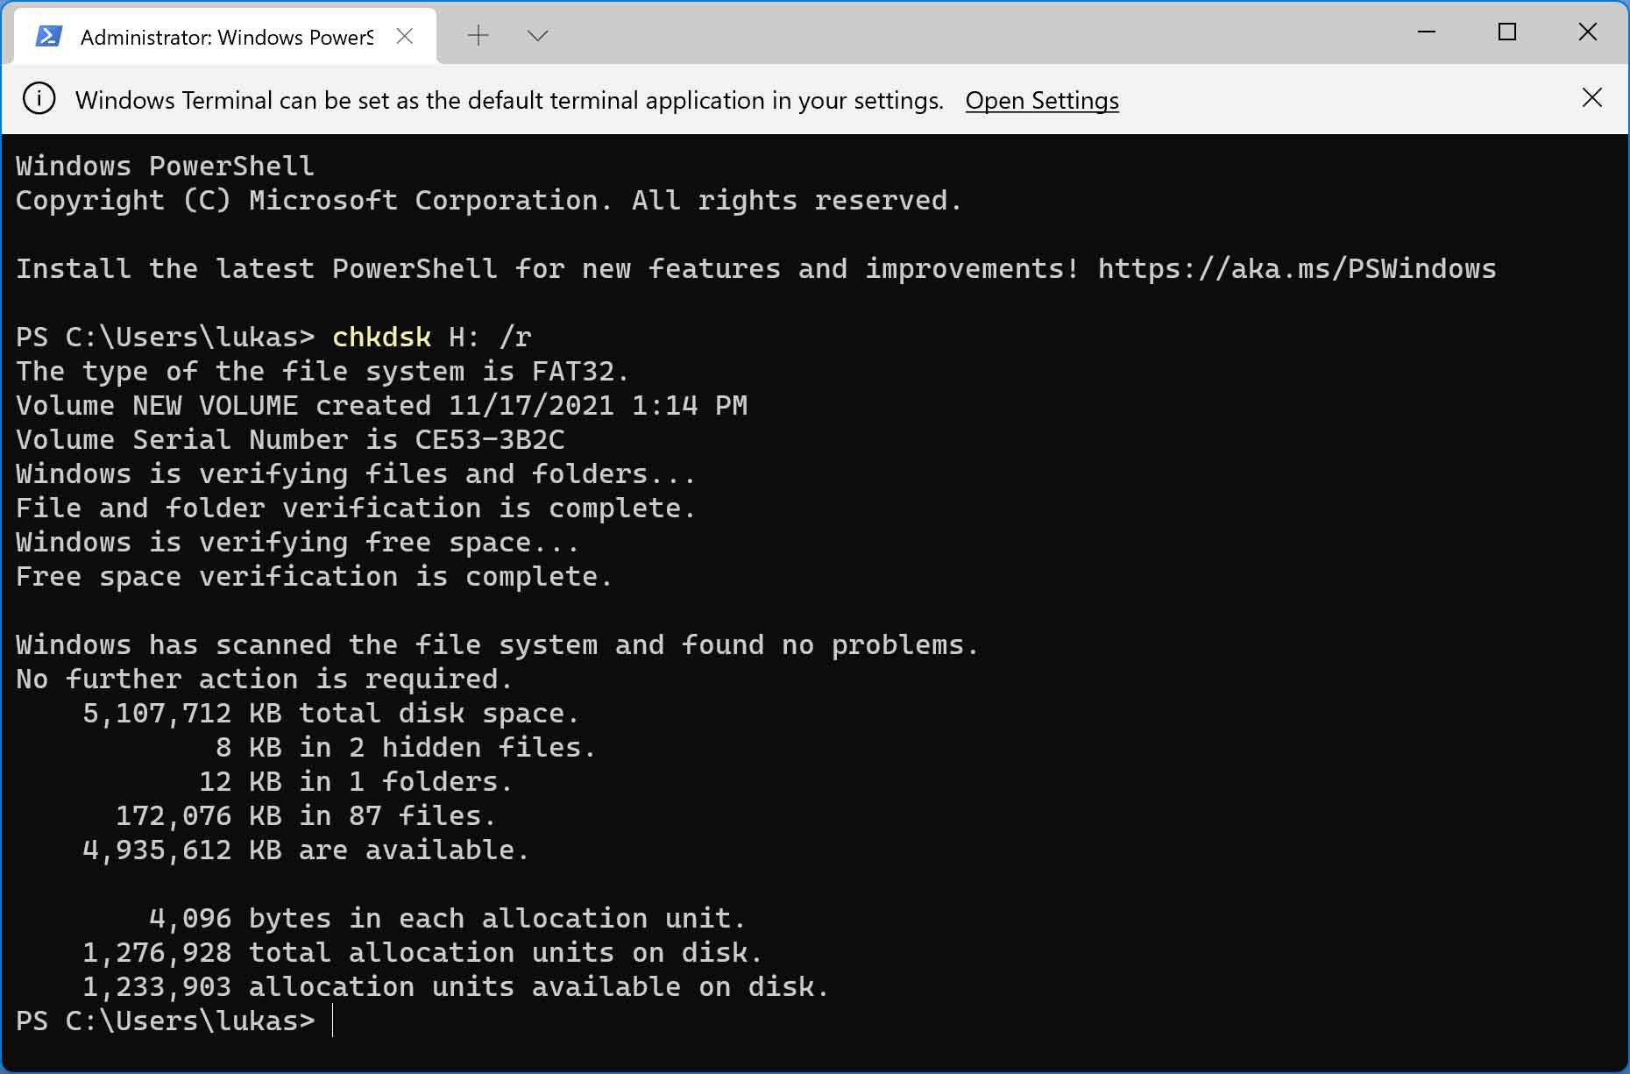The height and width of the screenshot is (1074, 1630).
Task: Click the https://aka.ms/PSWindows URL
Action: click(x=1297, y=268)
